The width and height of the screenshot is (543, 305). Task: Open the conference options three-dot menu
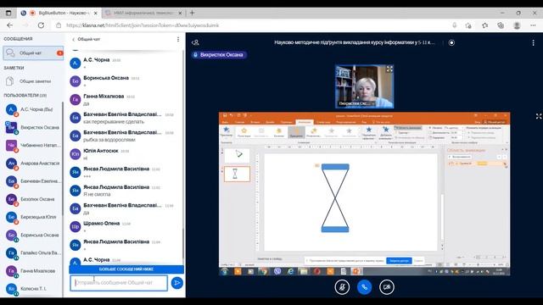[x=533, y=42]
